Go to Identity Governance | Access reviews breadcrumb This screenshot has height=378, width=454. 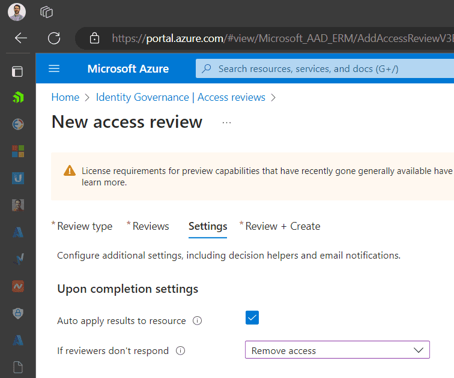180,97
